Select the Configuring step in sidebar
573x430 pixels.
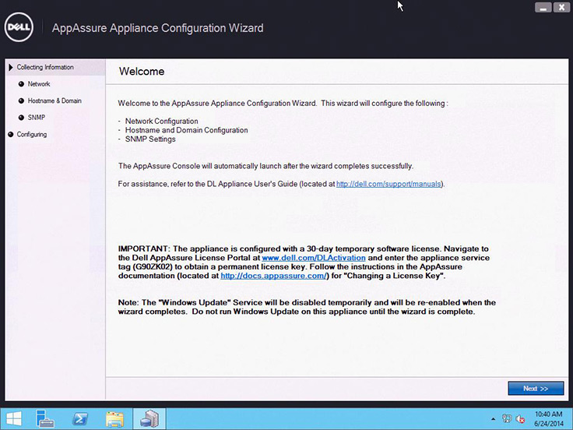click(x=31, y=135)
